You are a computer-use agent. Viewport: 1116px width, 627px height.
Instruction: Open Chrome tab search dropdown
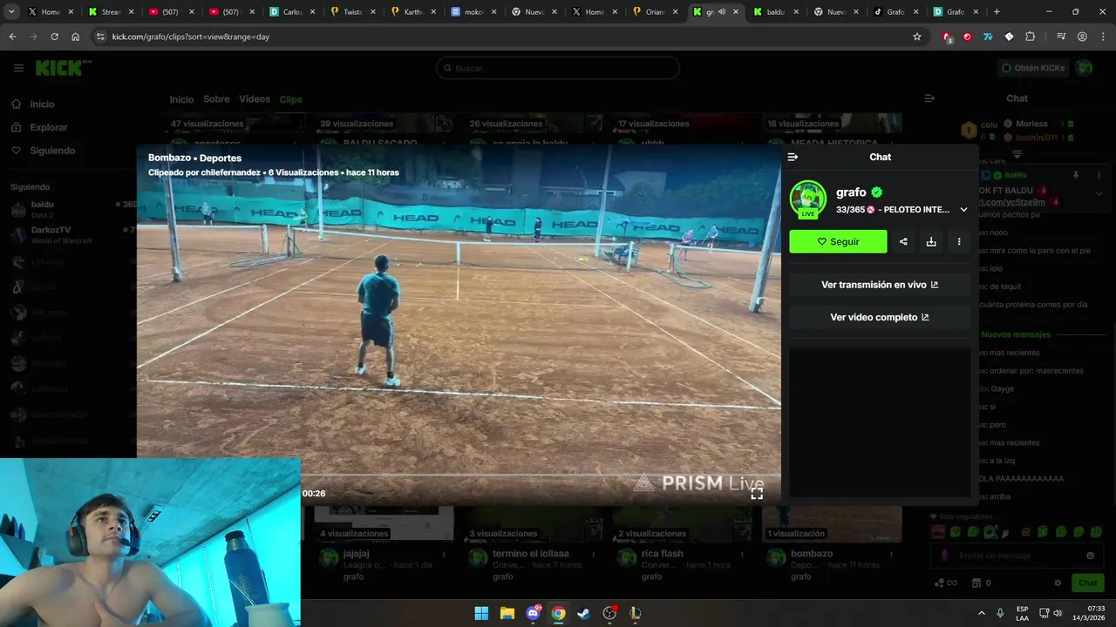tap(11, 12)
